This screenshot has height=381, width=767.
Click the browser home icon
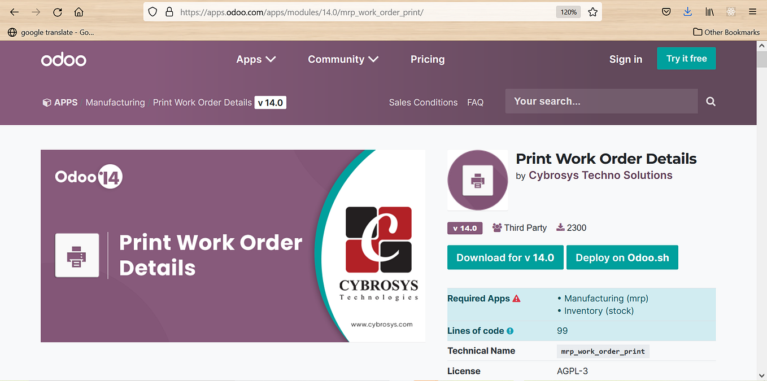click(x=79, y=11)
